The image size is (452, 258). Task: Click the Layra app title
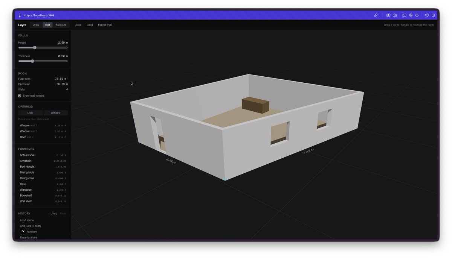pos(22,25)
